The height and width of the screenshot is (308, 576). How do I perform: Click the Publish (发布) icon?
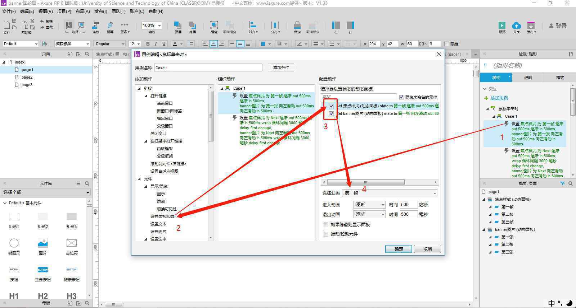[x=531, y=25]
